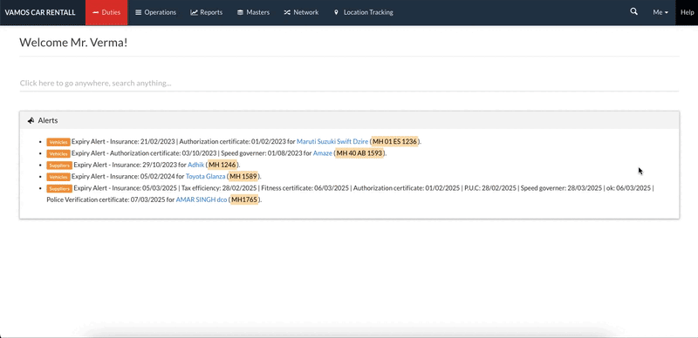This screenshot has width=698, height=338.
Task: Open the Network menu
Action: [301, 12]
